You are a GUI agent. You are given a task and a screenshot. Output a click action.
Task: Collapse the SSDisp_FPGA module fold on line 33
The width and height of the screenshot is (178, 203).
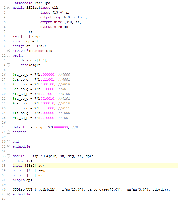point(8,156)
